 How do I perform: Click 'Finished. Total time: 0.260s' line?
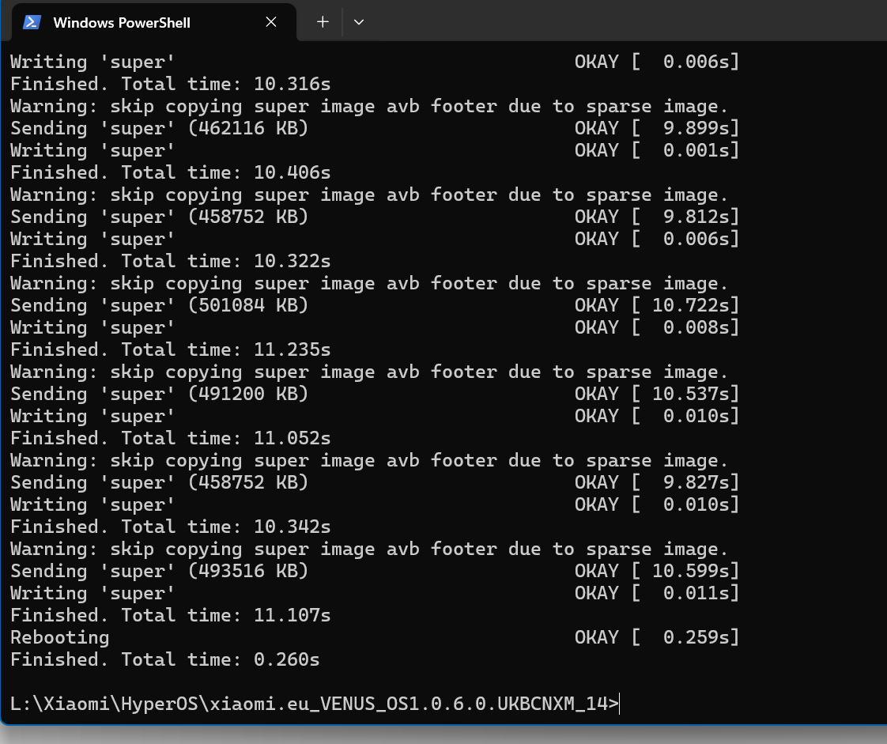click(x=164, y=659)
